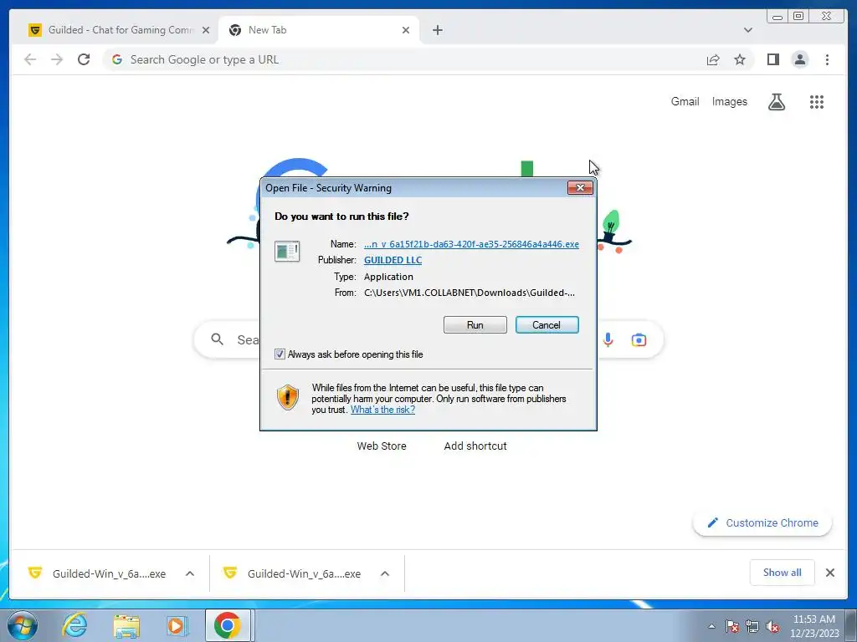
Task: Reload the page
Action: point(84,59)
